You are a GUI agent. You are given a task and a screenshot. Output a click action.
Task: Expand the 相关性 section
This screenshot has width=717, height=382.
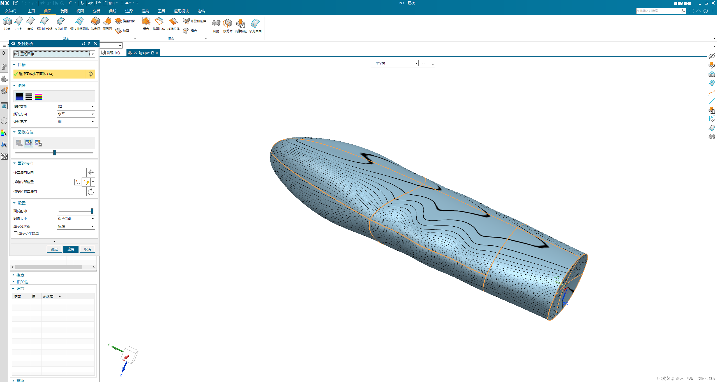(13, 282)
